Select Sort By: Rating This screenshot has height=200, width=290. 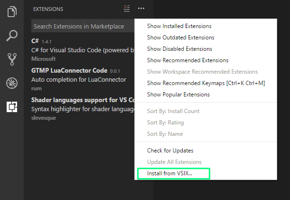coord(206,123)
